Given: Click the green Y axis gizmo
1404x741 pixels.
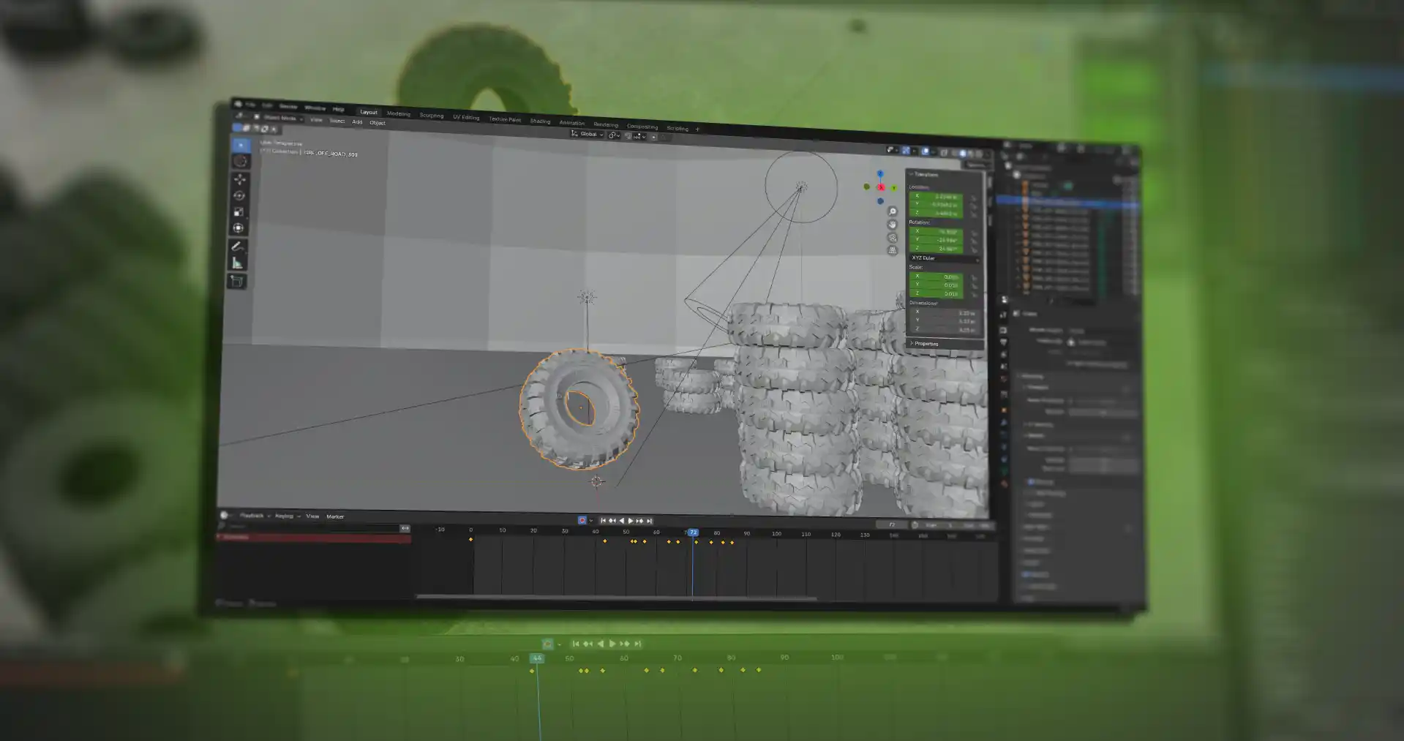Looking at the screenshot, I should coord(893,188).
